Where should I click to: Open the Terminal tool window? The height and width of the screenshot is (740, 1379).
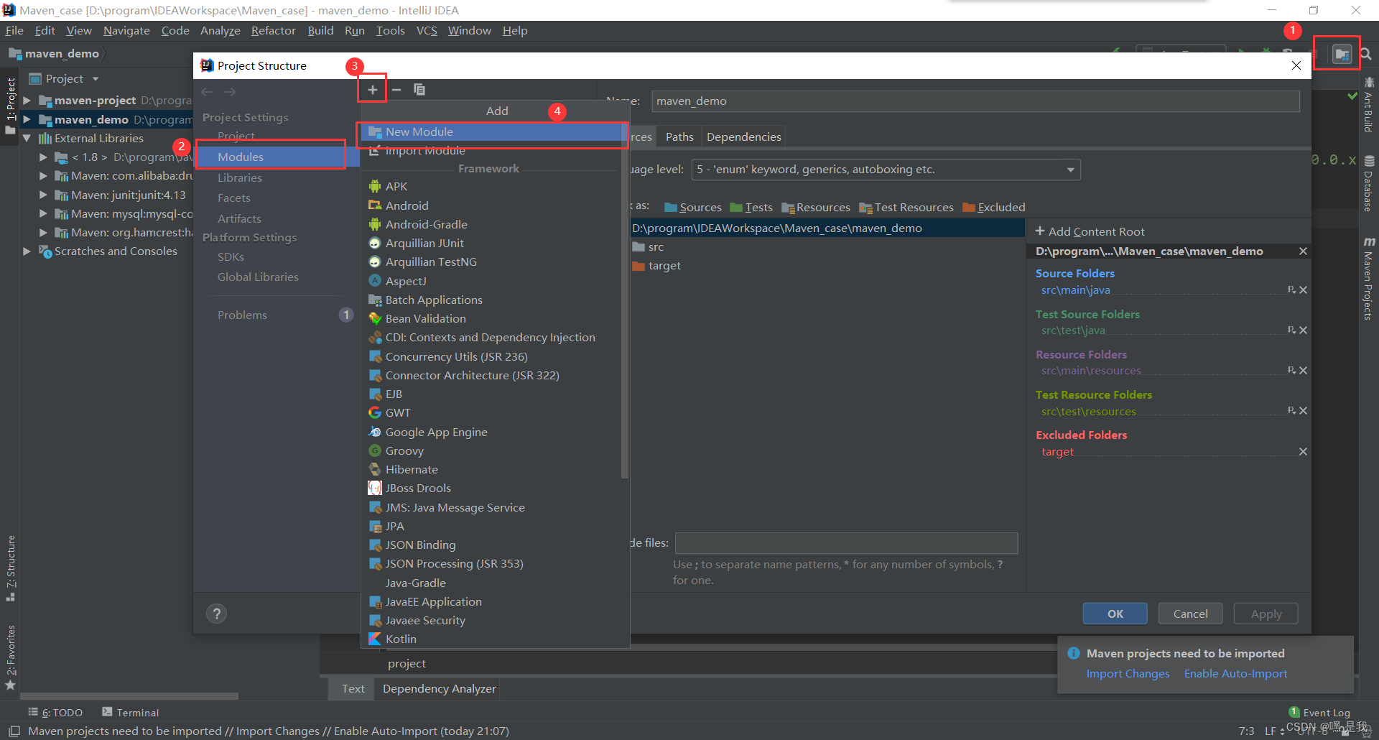tap(130, 712)
